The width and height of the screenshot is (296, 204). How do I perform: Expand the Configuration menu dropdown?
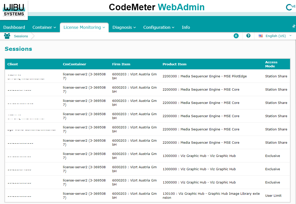pos(159,27)
